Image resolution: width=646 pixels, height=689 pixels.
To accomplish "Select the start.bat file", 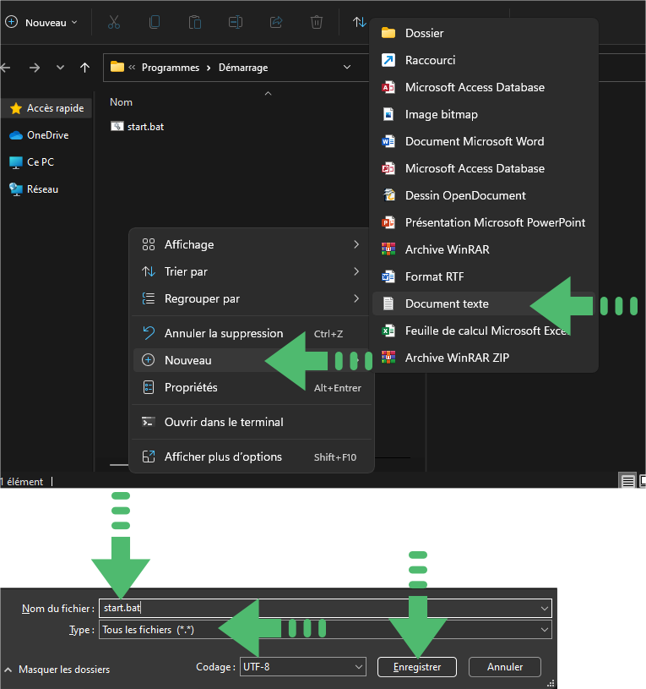I will [138, 127].
